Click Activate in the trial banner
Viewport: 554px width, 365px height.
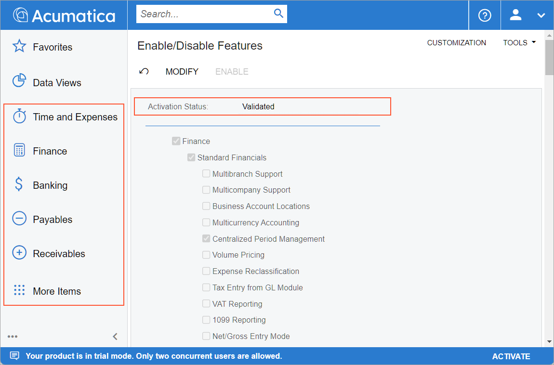[x=511, y=356]
